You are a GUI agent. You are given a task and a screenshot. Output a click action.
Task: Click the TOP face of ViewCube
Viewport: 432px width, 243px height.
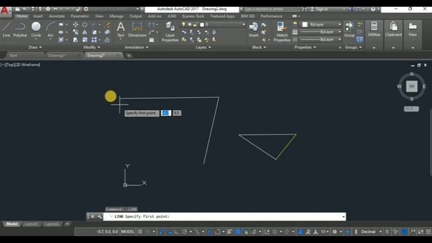pyautogui.click(x=412, y=86)
